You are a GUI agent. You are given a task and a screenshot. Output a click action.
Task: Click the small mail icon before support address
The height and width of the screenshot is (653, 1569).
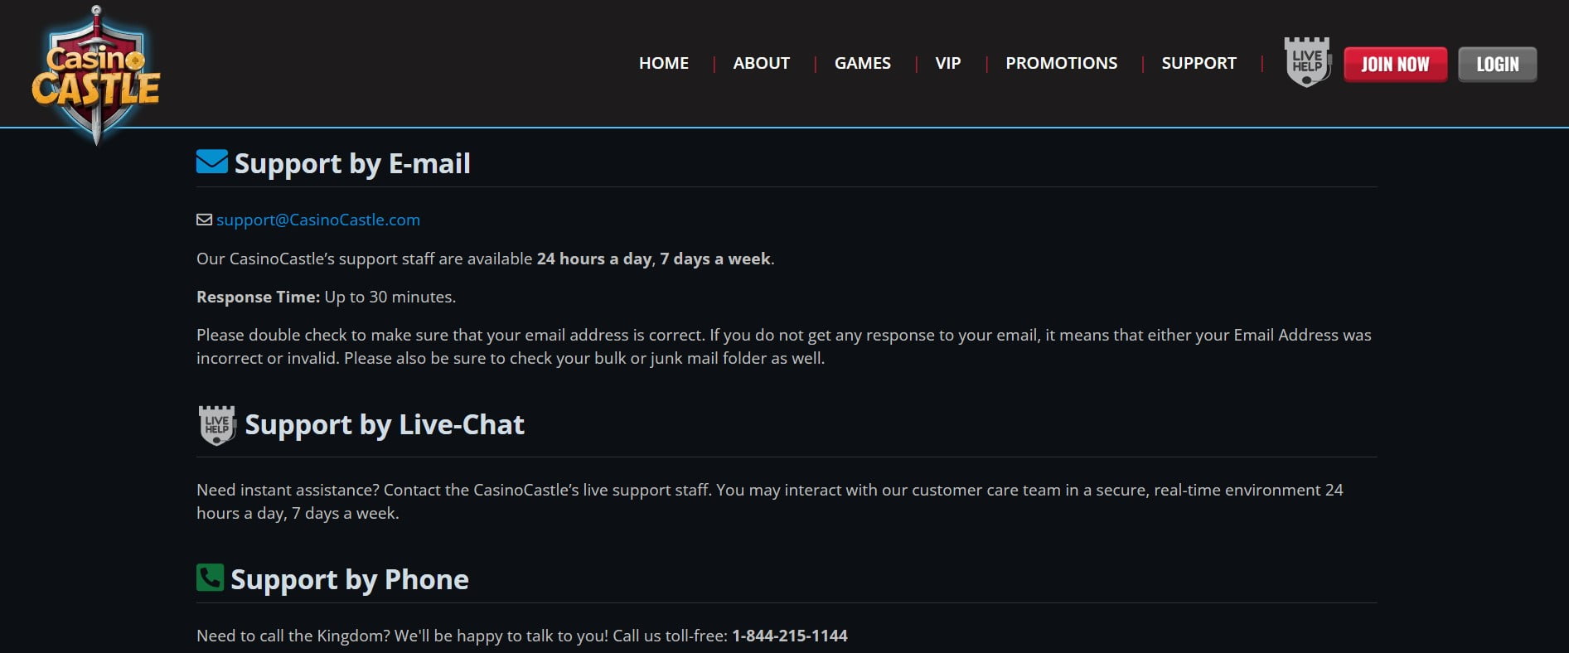[204, 220]
